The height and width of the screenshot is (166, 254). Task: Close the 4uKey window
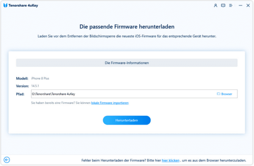(248, 6)
